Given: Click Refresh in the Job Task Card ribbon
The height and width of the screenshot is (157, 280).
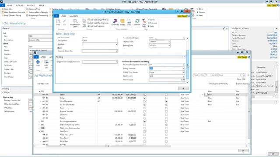Looking at the screenshot, I should [137, 22].
